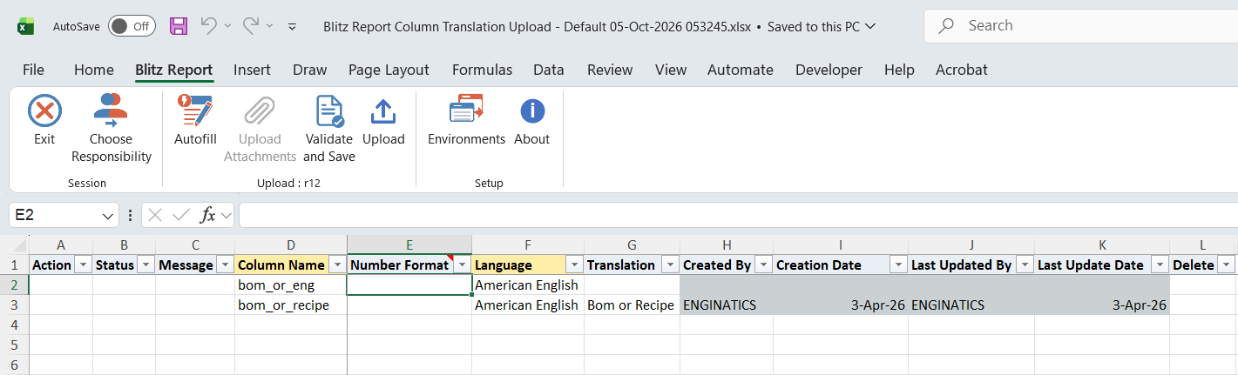
Task: Click the Search input box
Action: tap(1080, 26)
